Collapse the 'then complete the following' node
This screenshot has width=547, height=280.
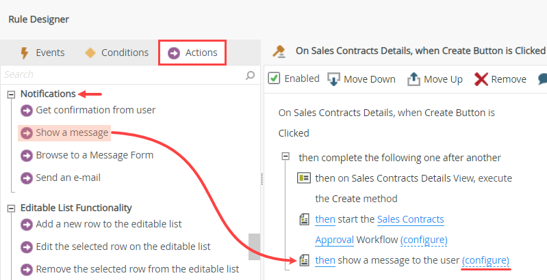[286, 157]
